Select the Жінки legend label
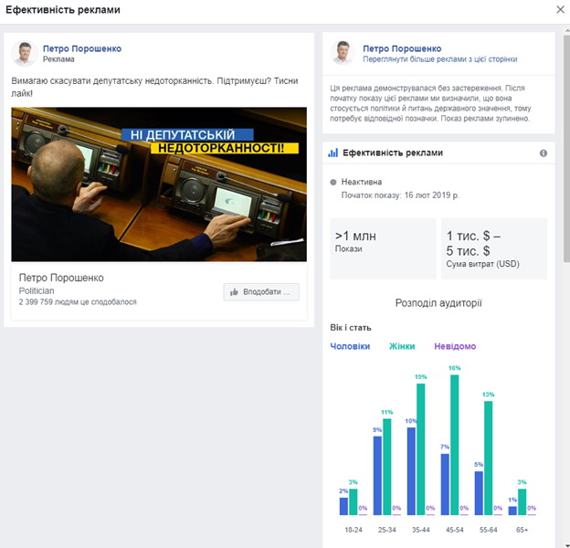The width and height of the screenshot is (570, 548). tap(401, 346)
